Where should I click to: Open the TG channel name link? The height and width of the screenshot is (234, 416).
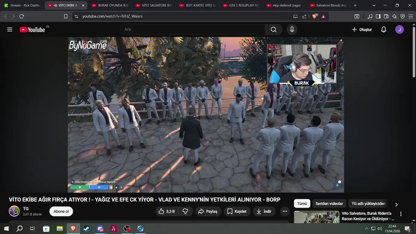click(x=26, y=209)
